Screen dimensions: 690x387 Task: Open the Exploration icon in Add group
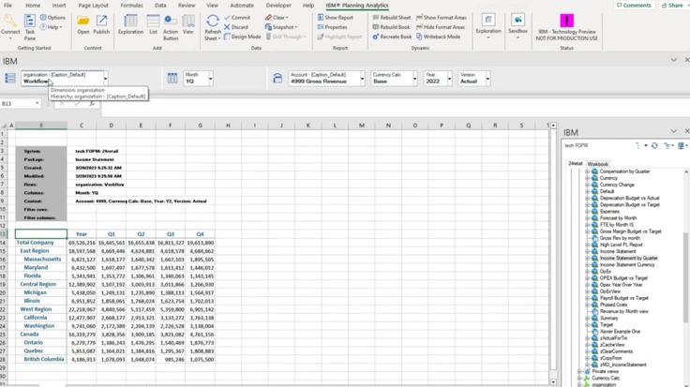pyautogui.click(x=130, y=24)
